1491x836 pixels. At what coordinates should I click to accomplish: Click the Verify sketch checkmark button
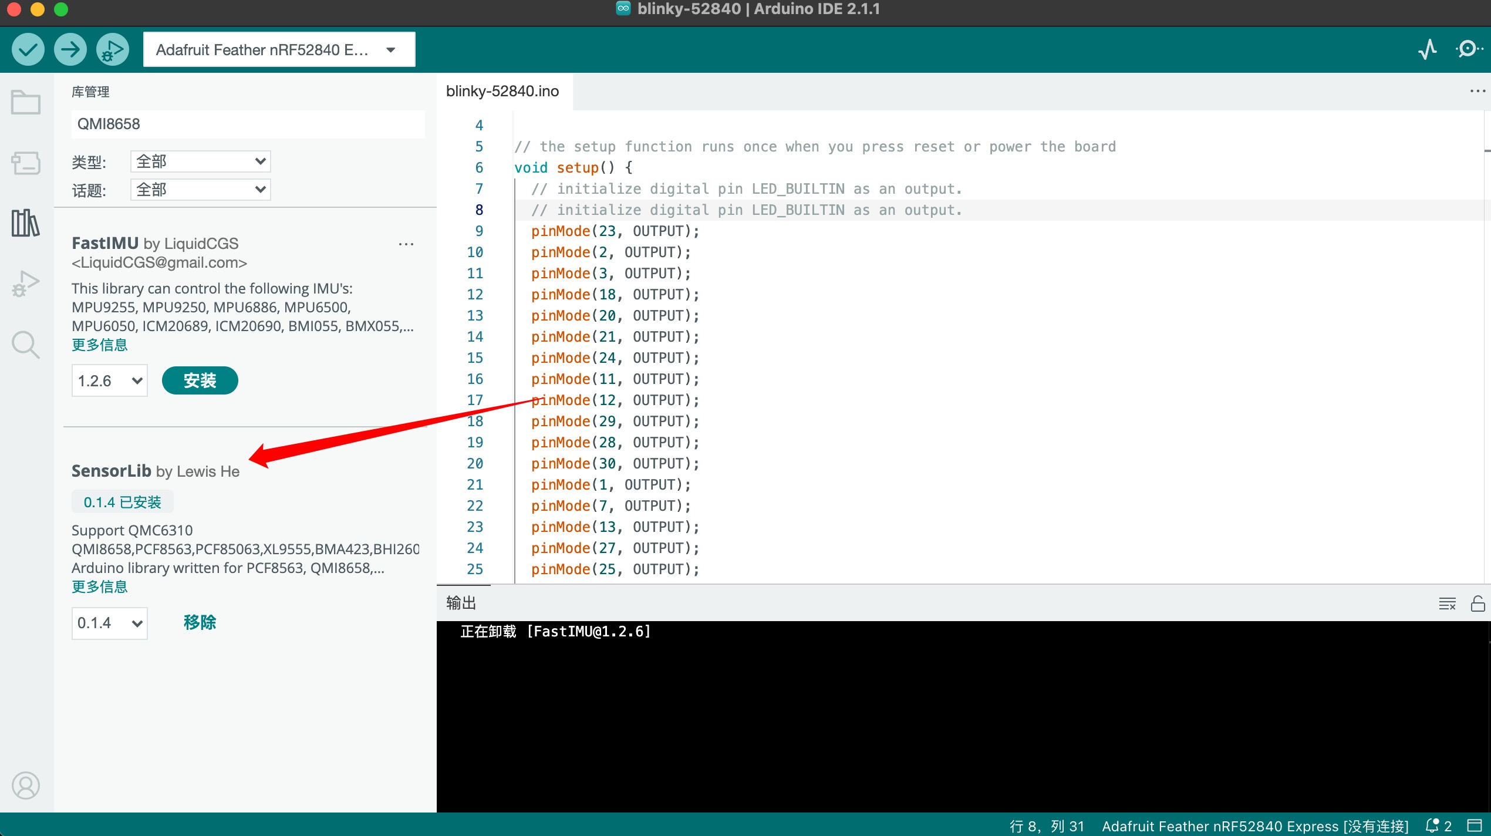(x=28, y=50)
